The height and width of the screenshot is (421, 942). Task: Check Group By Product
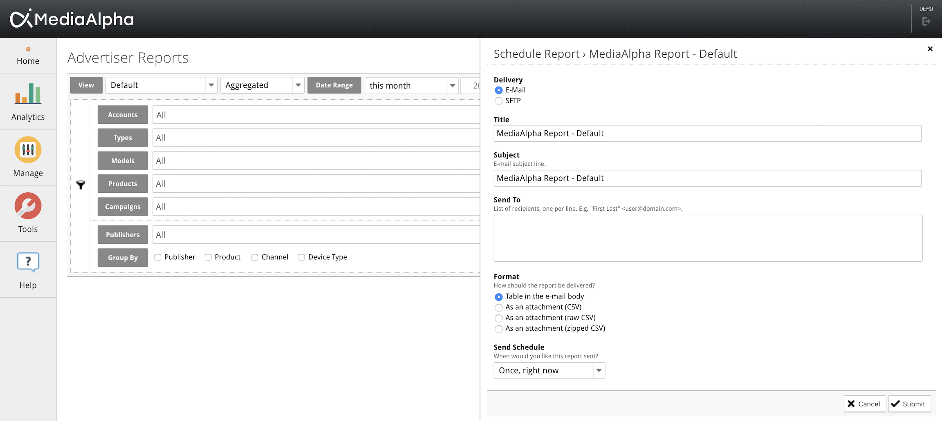coord(208,257)
